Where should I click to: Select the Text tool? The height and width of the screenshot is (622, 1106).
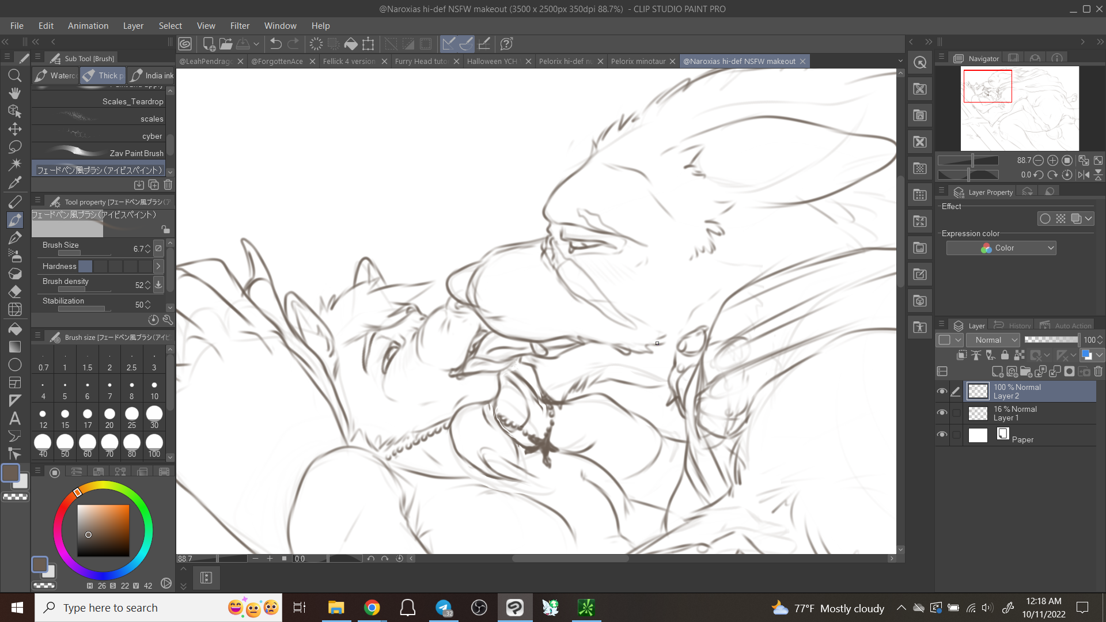(x=15, y=419)
